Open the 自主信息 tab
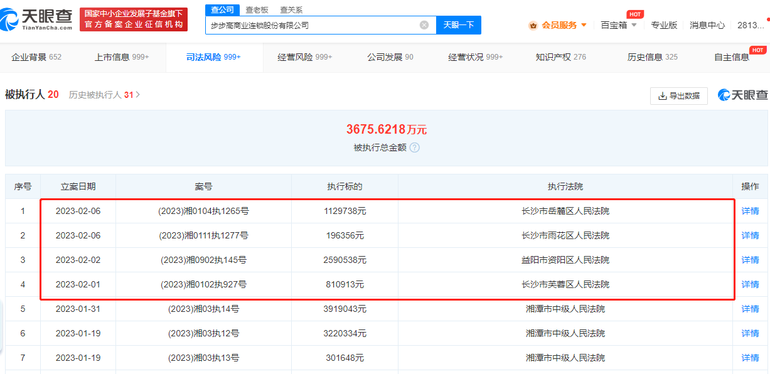 click(732, 57)
